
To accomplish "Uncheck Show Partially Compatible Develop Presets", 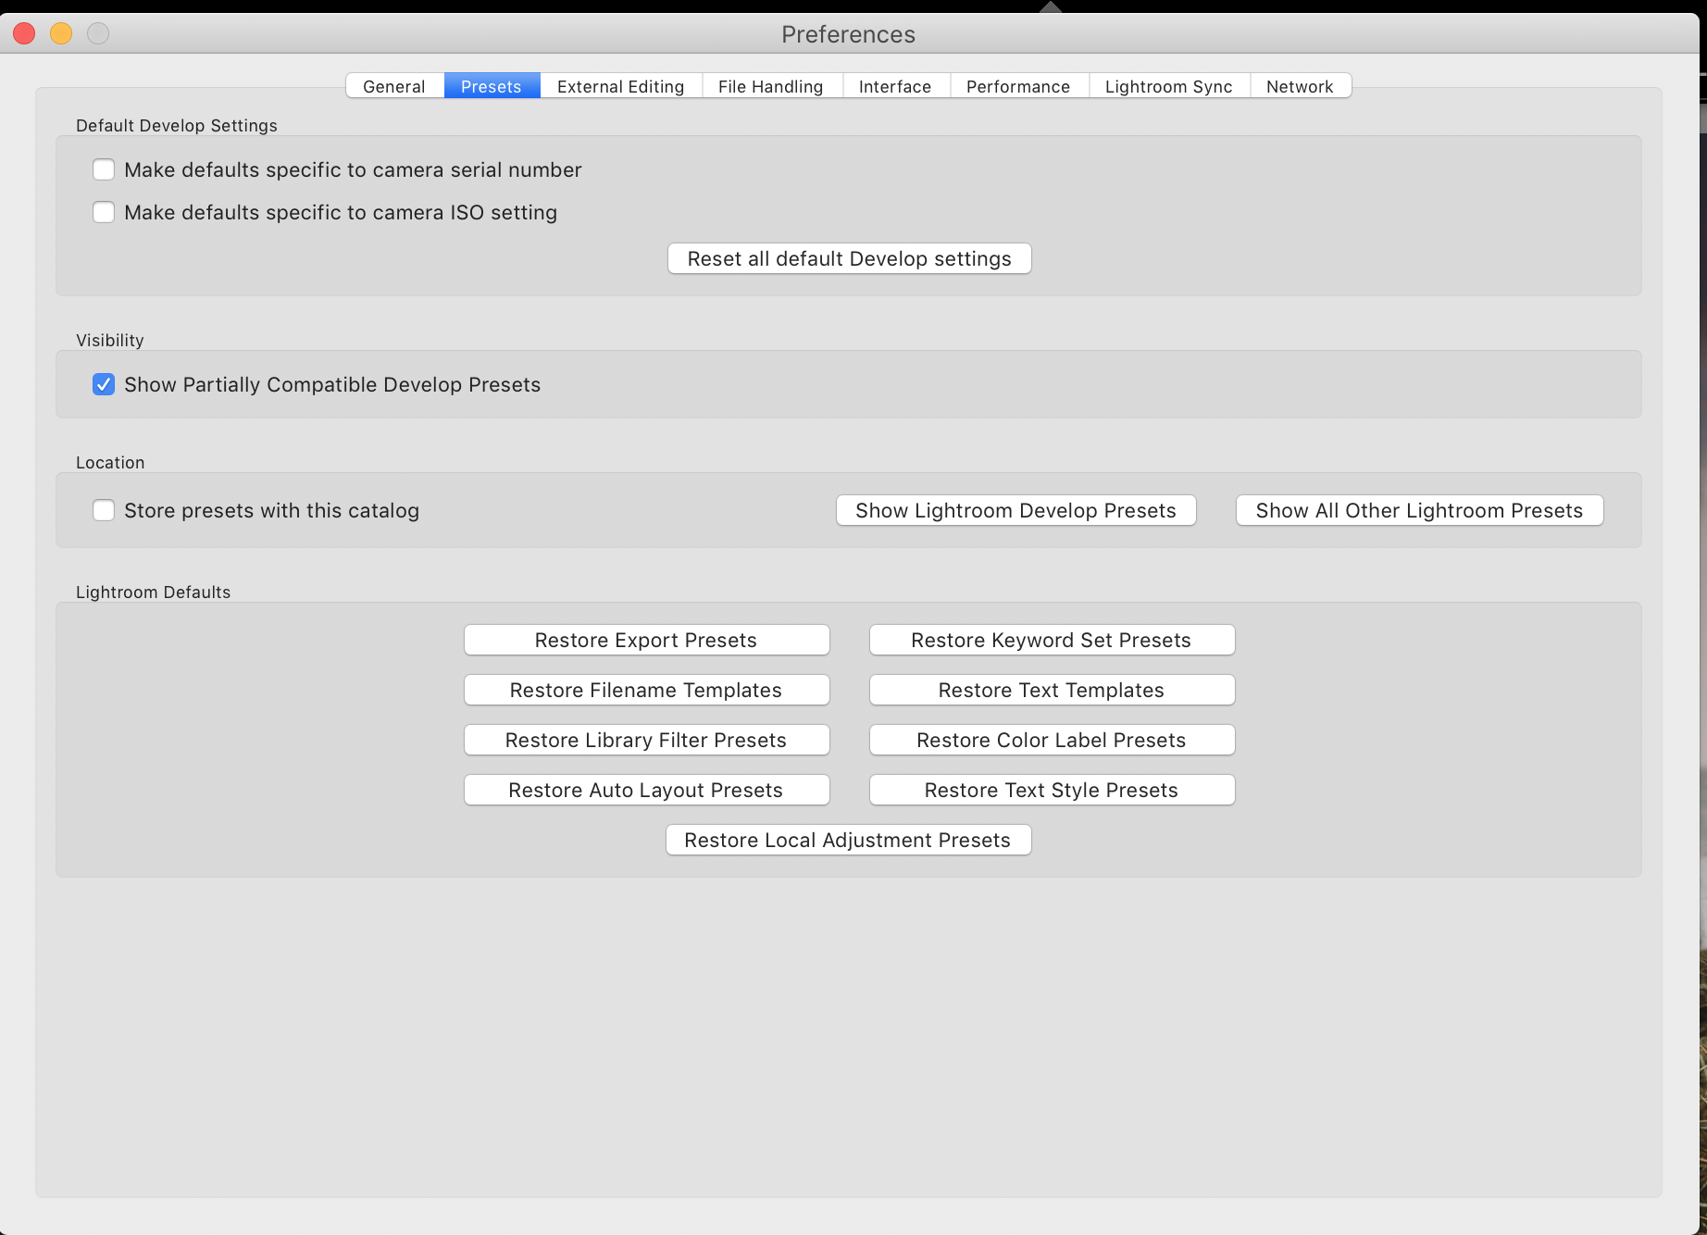I will 104,384.
